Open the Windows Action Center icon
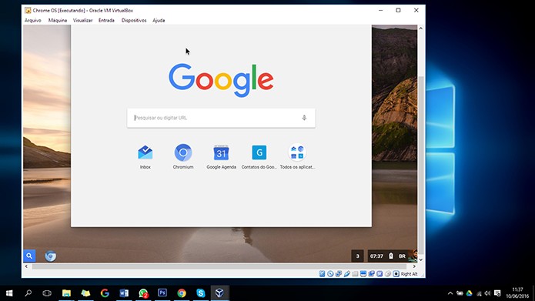 tap(497, 293)
